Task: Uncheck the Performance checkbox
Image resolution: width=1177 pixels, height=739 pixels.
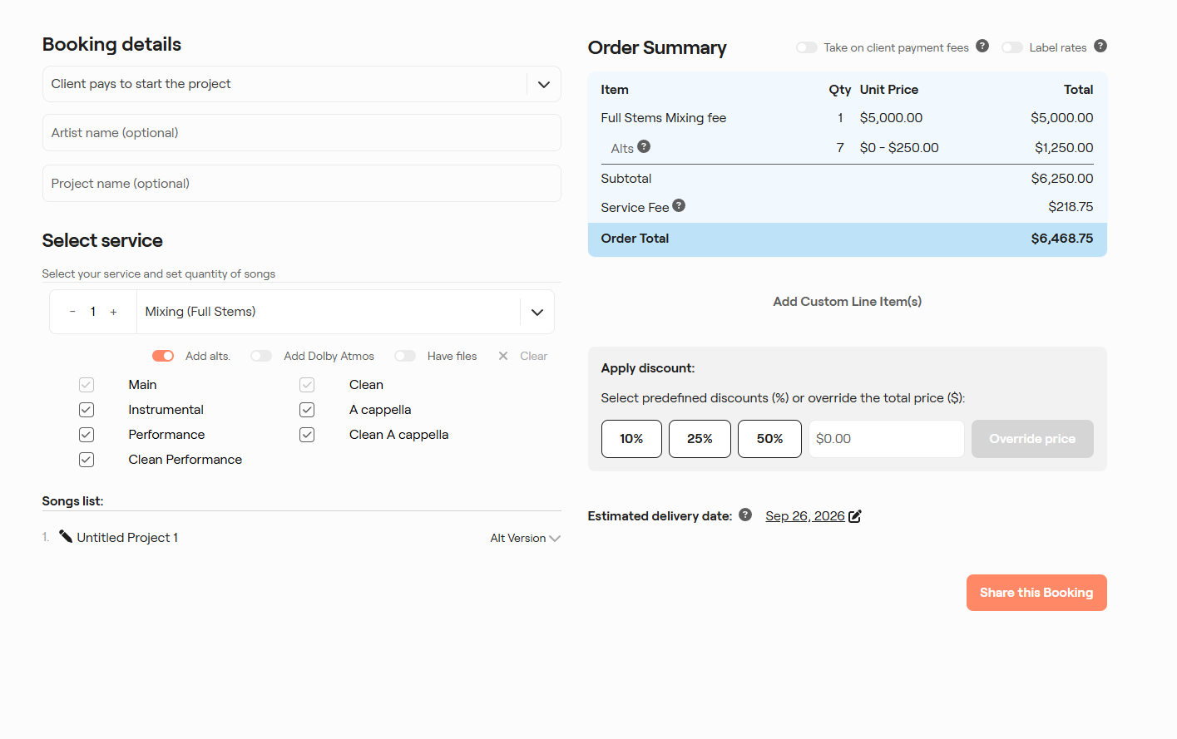Action: click(x=87, y=435)
